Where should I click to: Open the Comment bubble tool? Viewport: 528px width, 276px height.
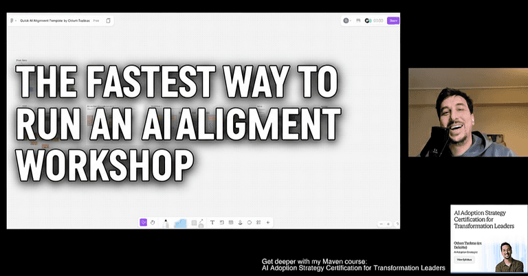250,222
